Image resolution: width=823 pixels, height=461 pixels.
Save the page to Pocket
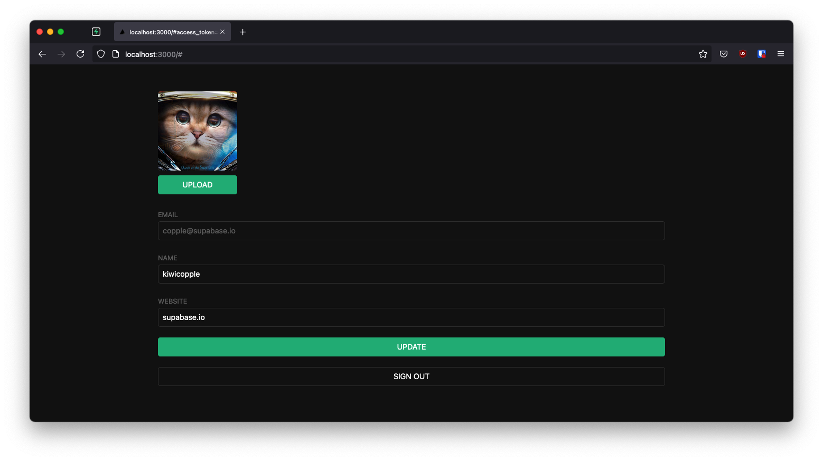pos(723,54)
